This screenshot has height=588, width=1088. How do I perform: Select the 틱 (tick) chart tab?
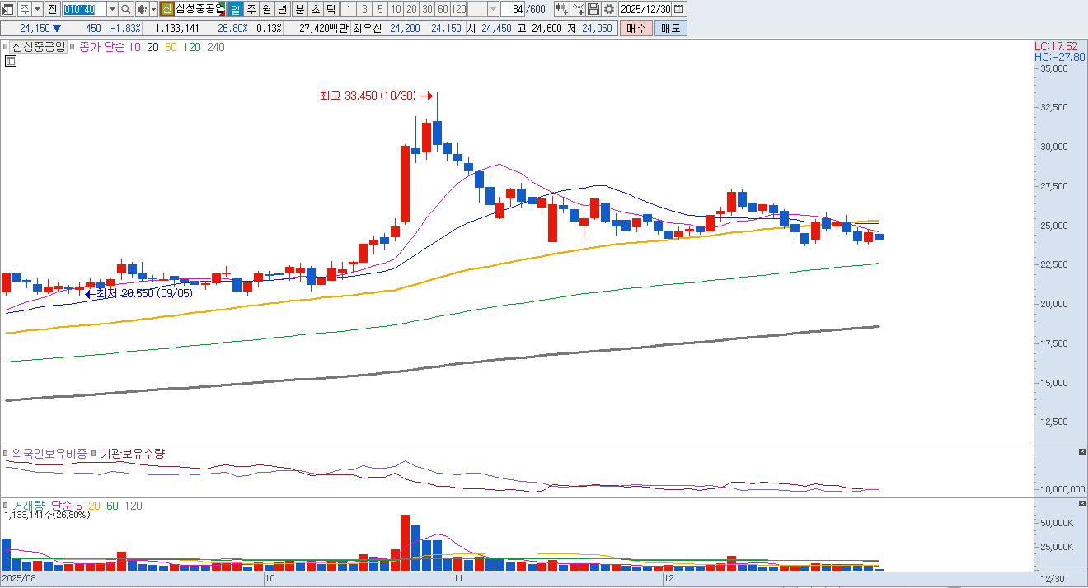331,9
